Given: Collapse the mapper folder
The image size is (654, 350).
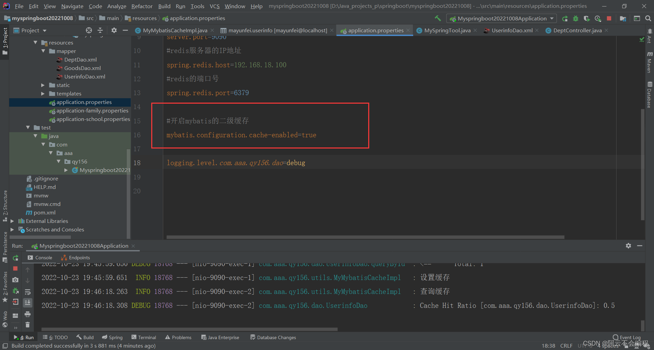Looking at the screenshot, I should (x=43, y=51).
